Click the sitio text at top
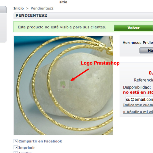The height and width of the screenshot is (153, 153). click(x=63, y=2)
